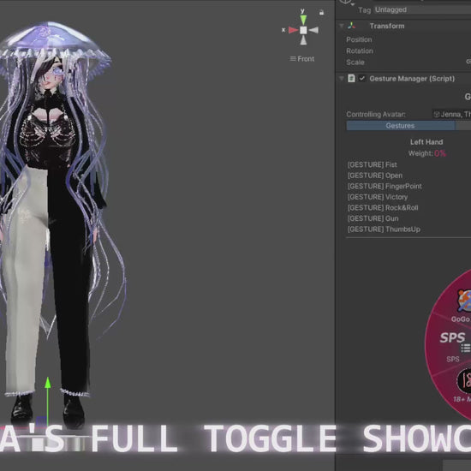
Task: Click the Left Hand Weight 0% value
Action: pos(440,153)
